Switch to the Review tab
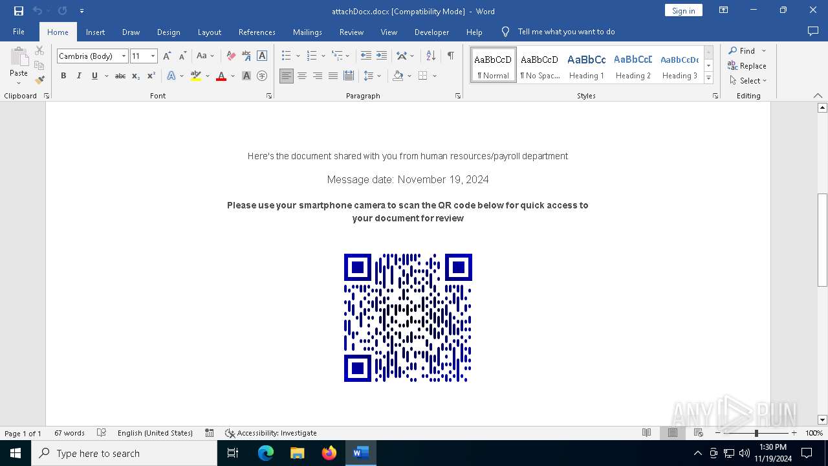 tap(351, 32)
